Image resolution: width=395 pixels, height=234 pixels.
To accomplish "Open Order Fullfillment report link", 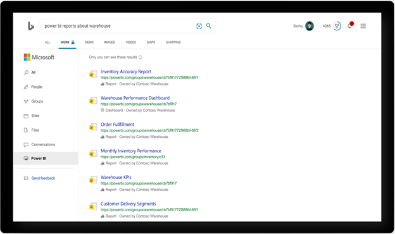I will (117, 125).
